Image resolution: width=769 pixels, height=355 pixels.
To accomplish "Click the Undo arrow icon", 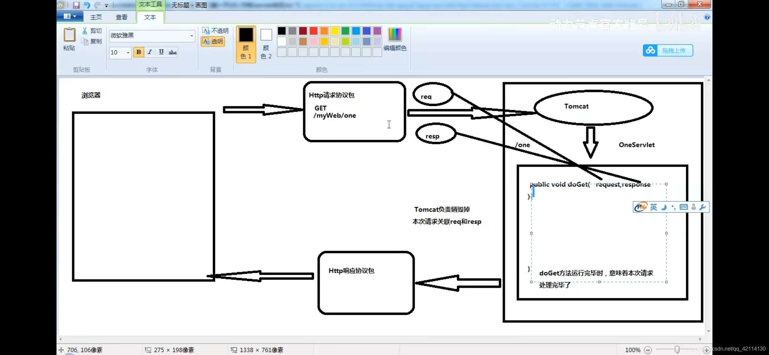I will (x=87, y=5).
